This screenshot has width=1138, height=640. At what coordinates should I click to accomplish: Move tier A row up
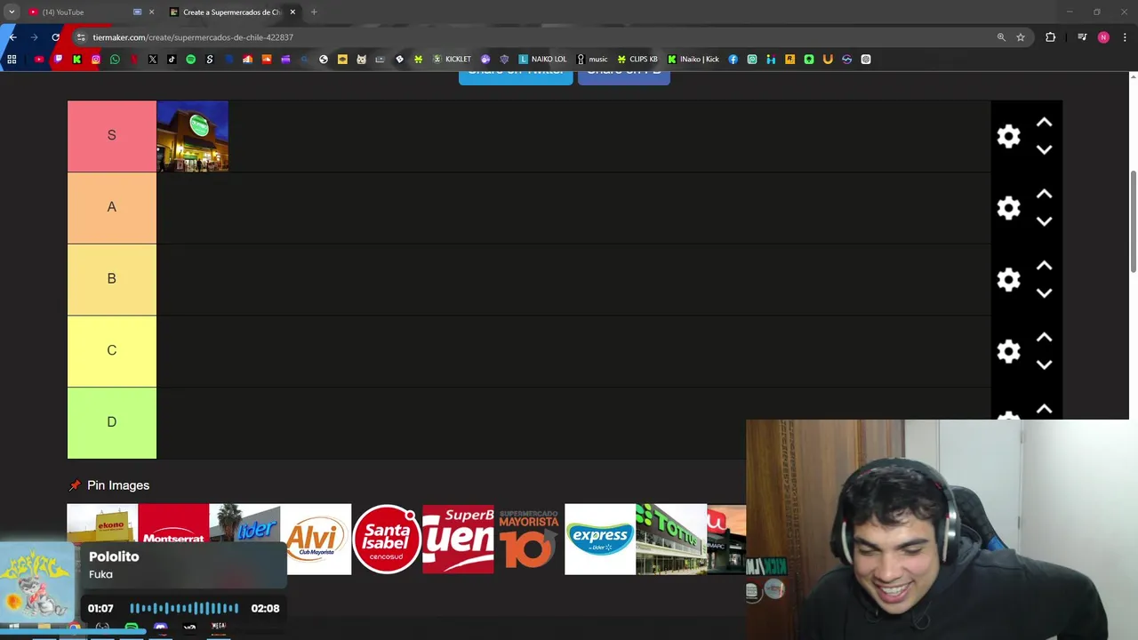tap(1044, 194)
